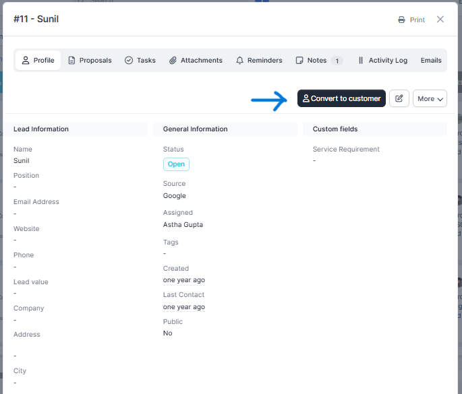Click the pencil edit lead icon

399,98
